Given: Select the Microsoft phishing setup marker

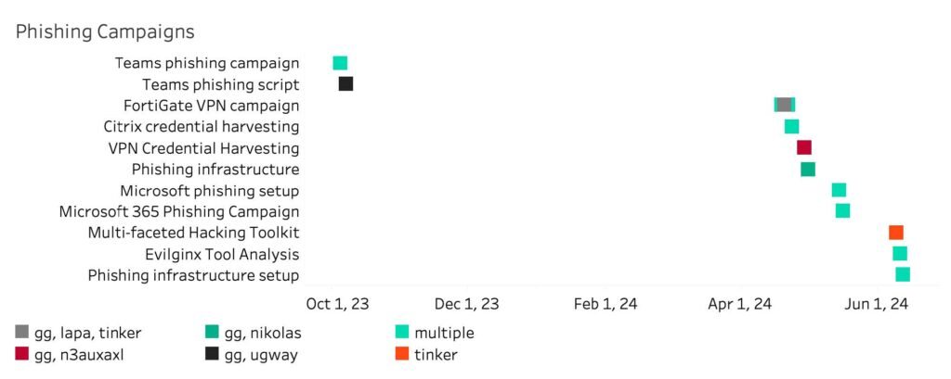Looking at the screenshot, I should coord(839,190).
